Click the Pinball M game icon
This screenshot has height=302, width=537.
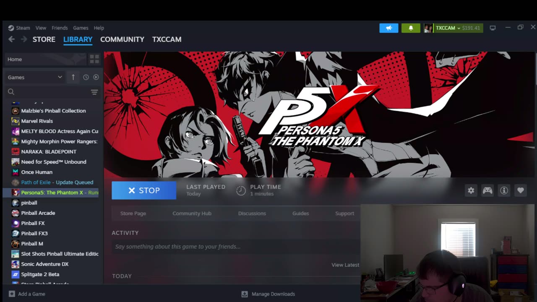click(x=15, y=244)
